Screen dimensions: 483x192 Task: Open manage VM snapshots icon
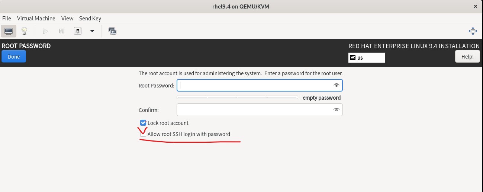[112, 31]
